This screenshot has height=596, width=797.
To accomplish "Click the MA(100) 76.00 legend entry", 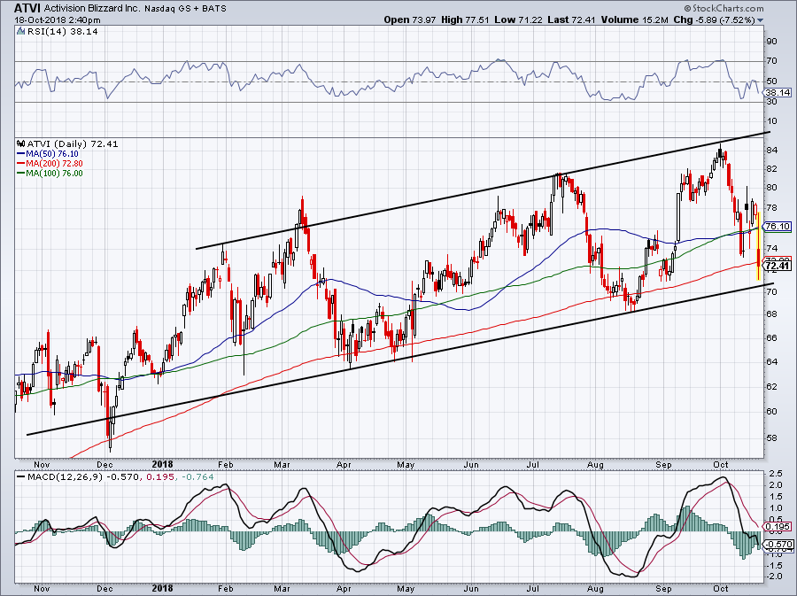I will click(54, 173).
